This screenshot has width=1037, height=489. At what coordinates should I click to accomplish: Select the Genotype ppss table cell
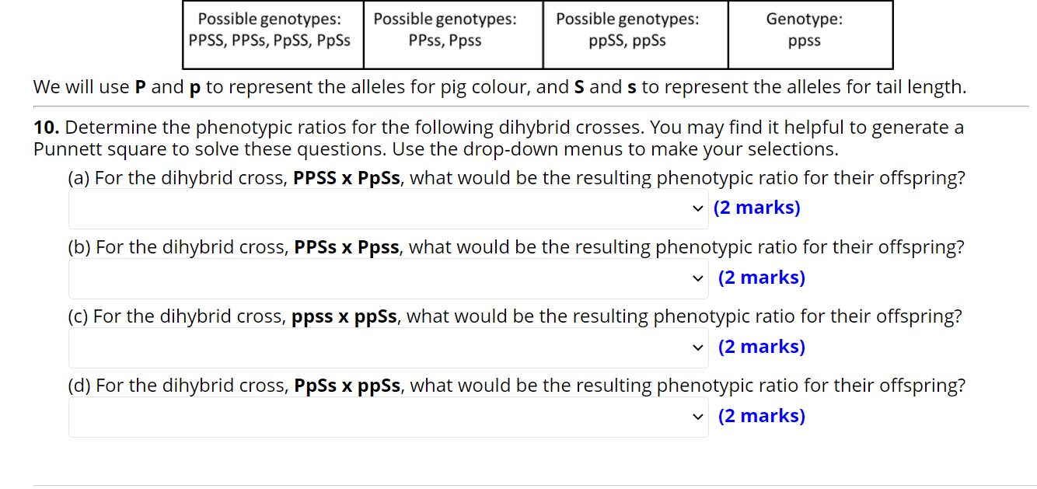(x=809, y=35)
